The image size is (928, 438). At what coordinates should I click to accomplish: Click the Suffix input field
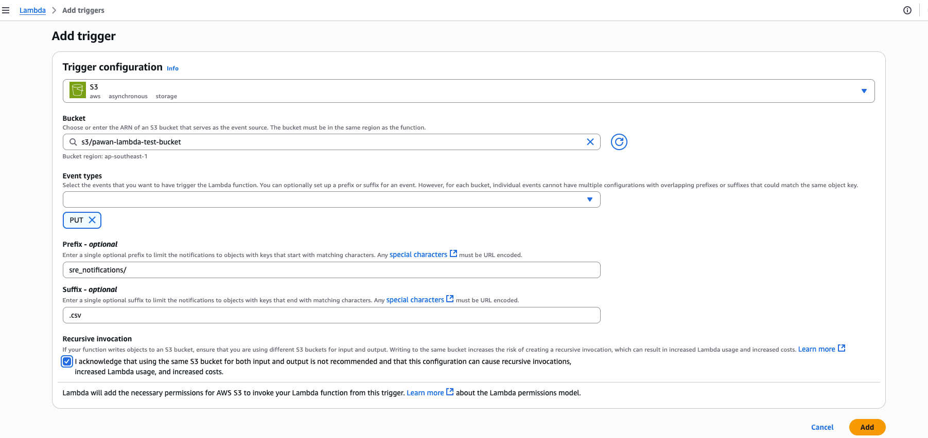pos(331,315)
